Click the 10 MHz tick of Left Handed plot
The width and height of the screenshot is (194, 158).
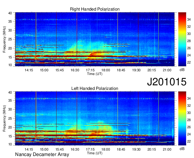click(10, 144)
